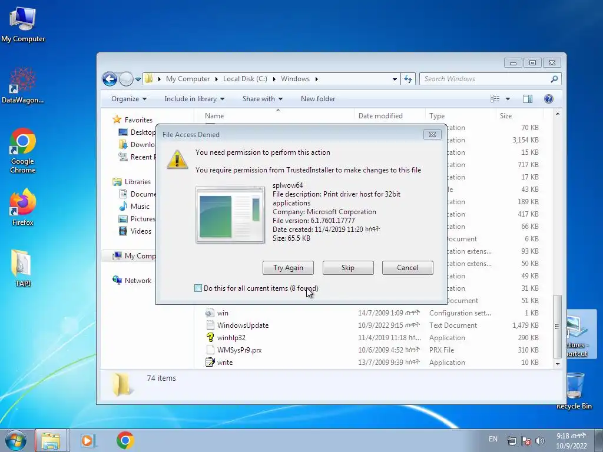603x452 pixels.
Task: Expand arrow after Windows in address bar
Action: [316, 79]
